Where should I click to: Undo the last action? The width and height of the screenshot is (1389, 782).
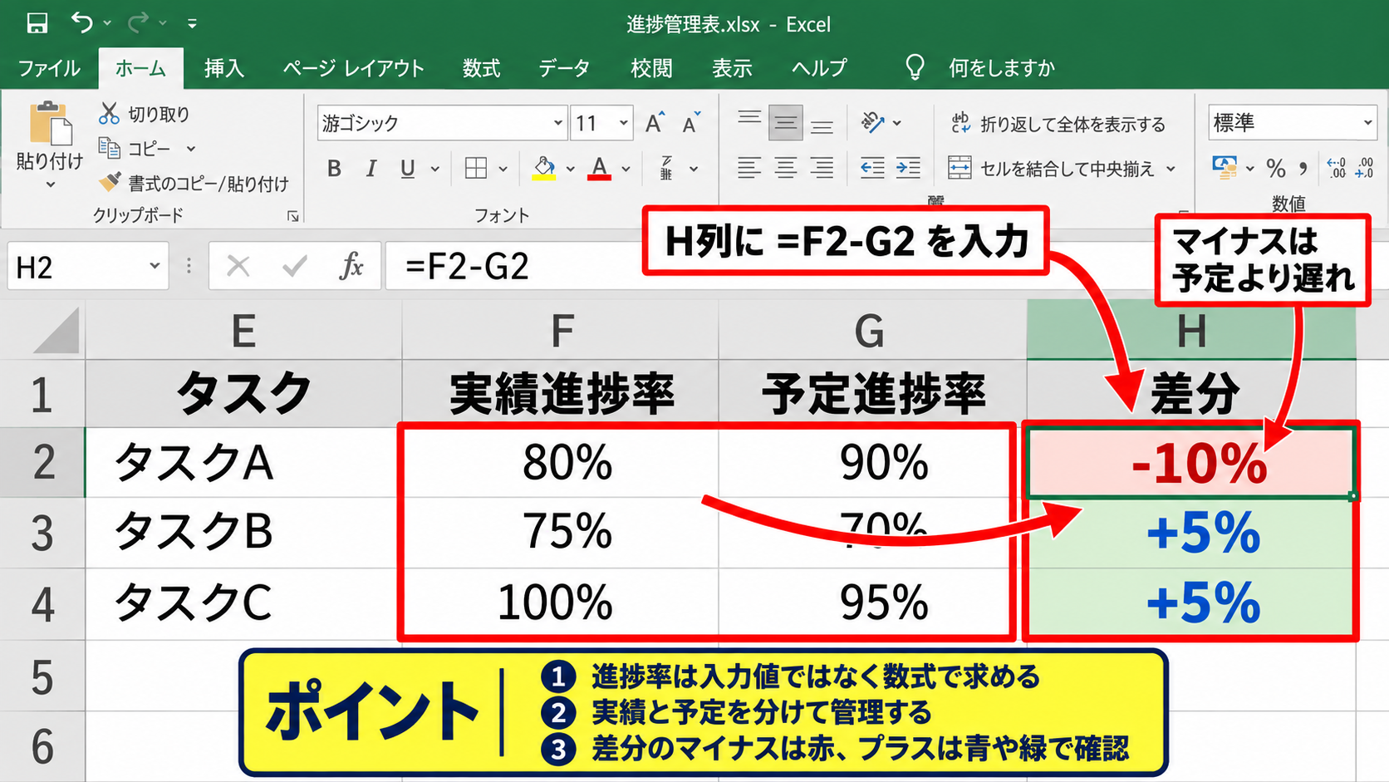pos(82,22)
